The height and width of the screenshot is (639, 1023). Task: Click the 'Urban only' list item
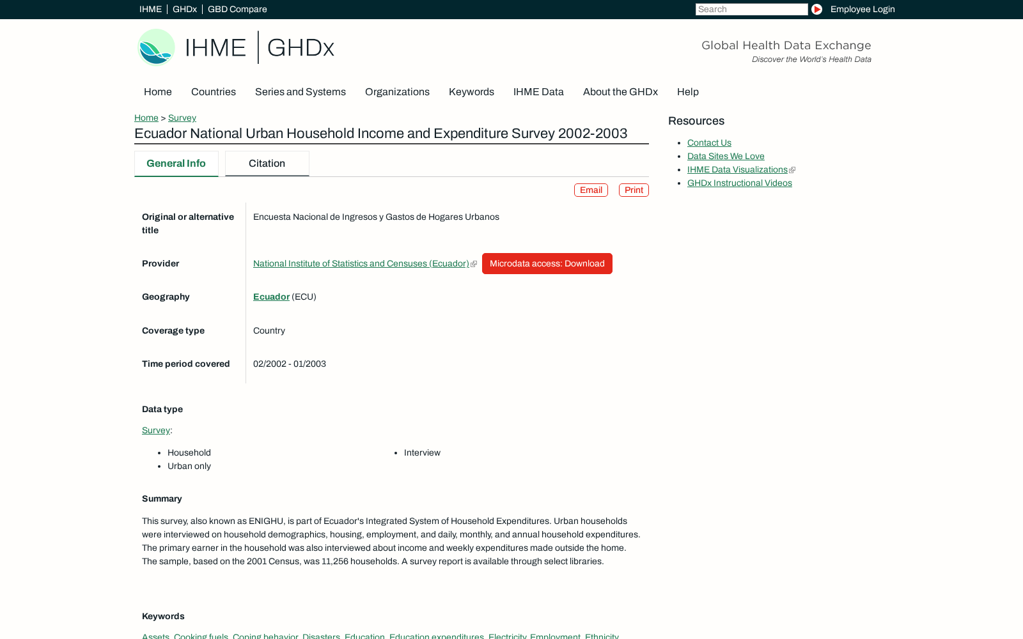[189, 466]
